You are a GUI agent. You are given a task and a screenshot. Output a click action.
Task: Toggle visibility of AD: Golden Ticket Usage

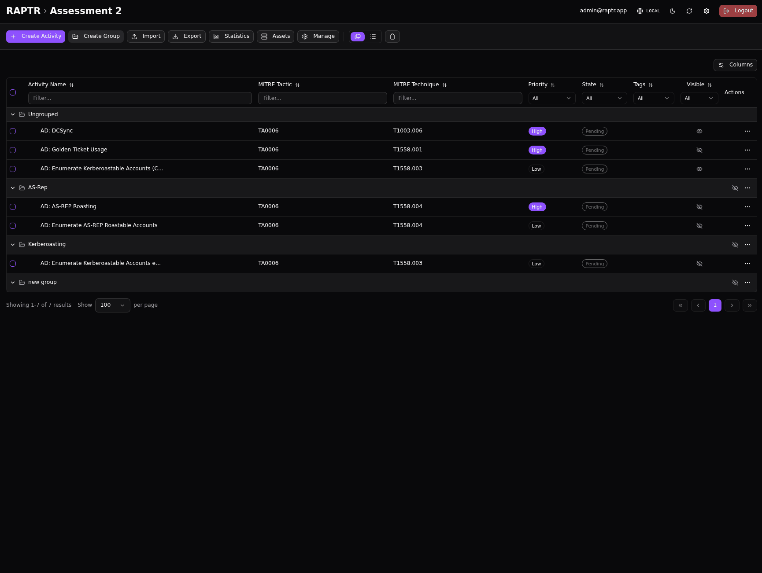click(x=699, y=150)
